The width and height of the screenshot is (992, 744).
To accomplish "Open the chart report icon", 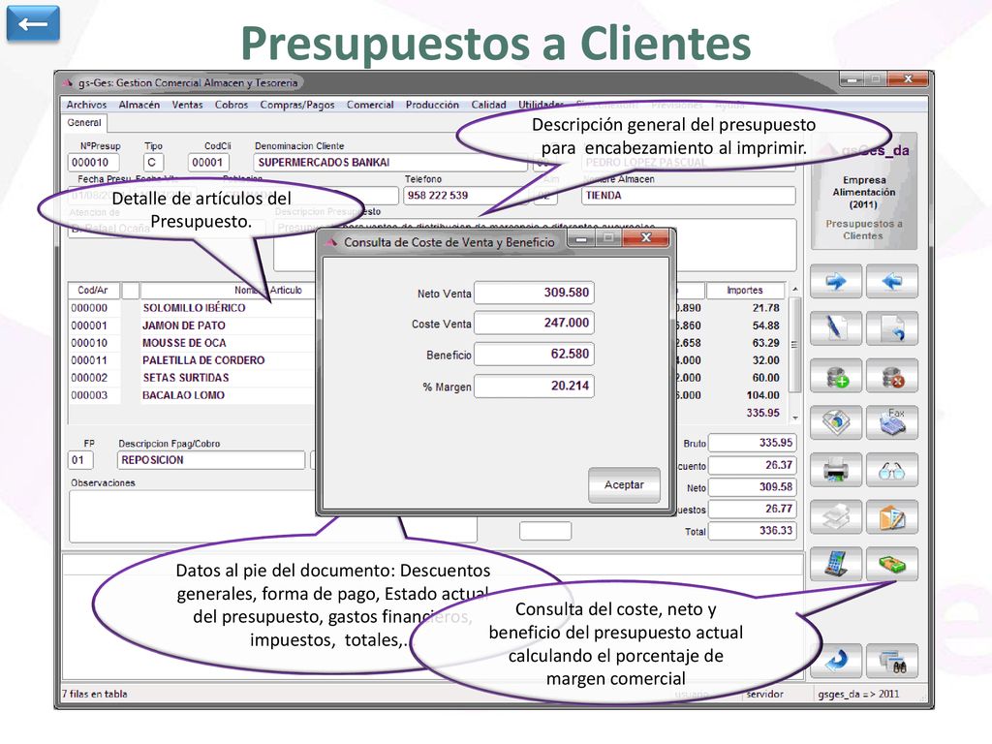I will click(836, 422).
